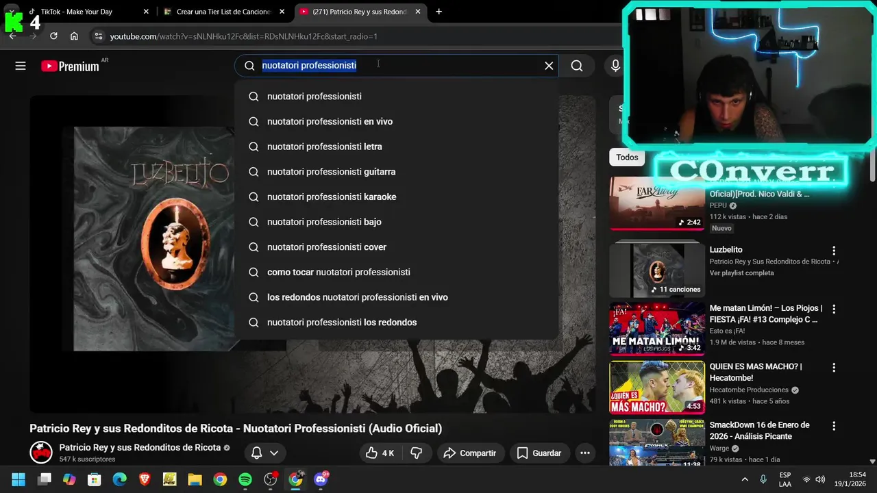Screen dimensions: 877x493
Task: Open OBS Studio from the taskbar
Action: 271,479
